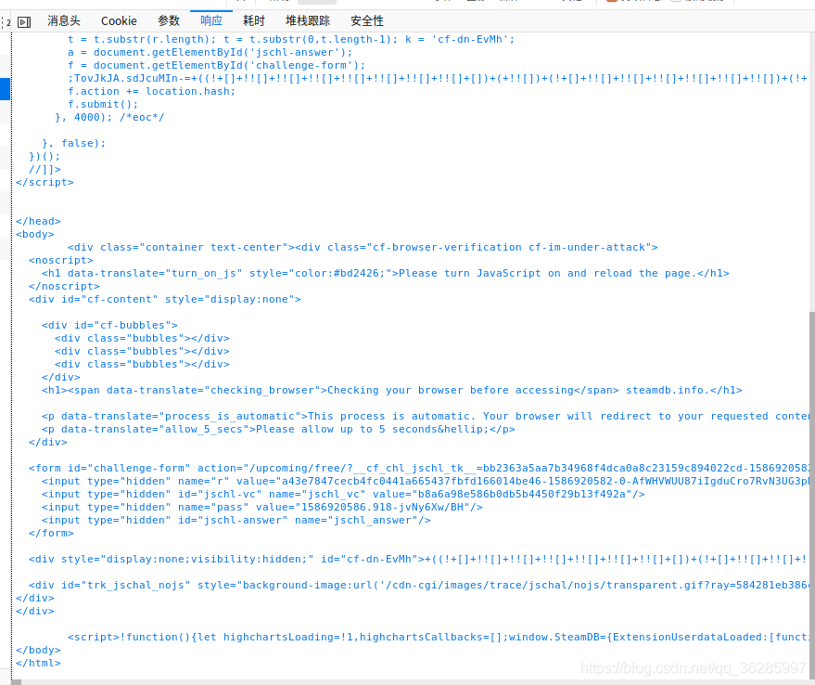Click the "getElementById('jschl-answer')" code line
815x685 pixels.
(210, 53)
